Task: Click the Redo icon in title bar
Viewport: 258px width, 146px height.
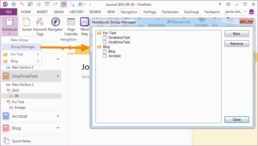Action: (x=55, y=4)
